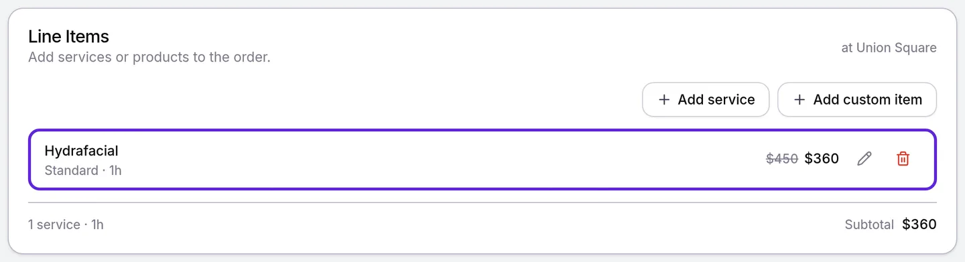Viewport: 965px width, 262px height.
Task: Click the blank area right of Hydrafacial name
Action: (x=436, y=159)
